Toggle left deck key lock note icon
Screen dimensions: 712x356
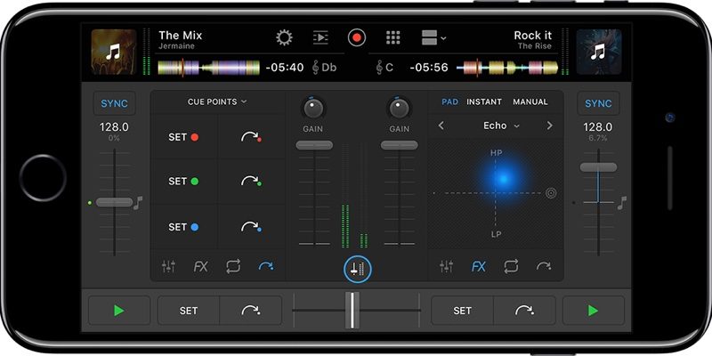coord(139,203)
